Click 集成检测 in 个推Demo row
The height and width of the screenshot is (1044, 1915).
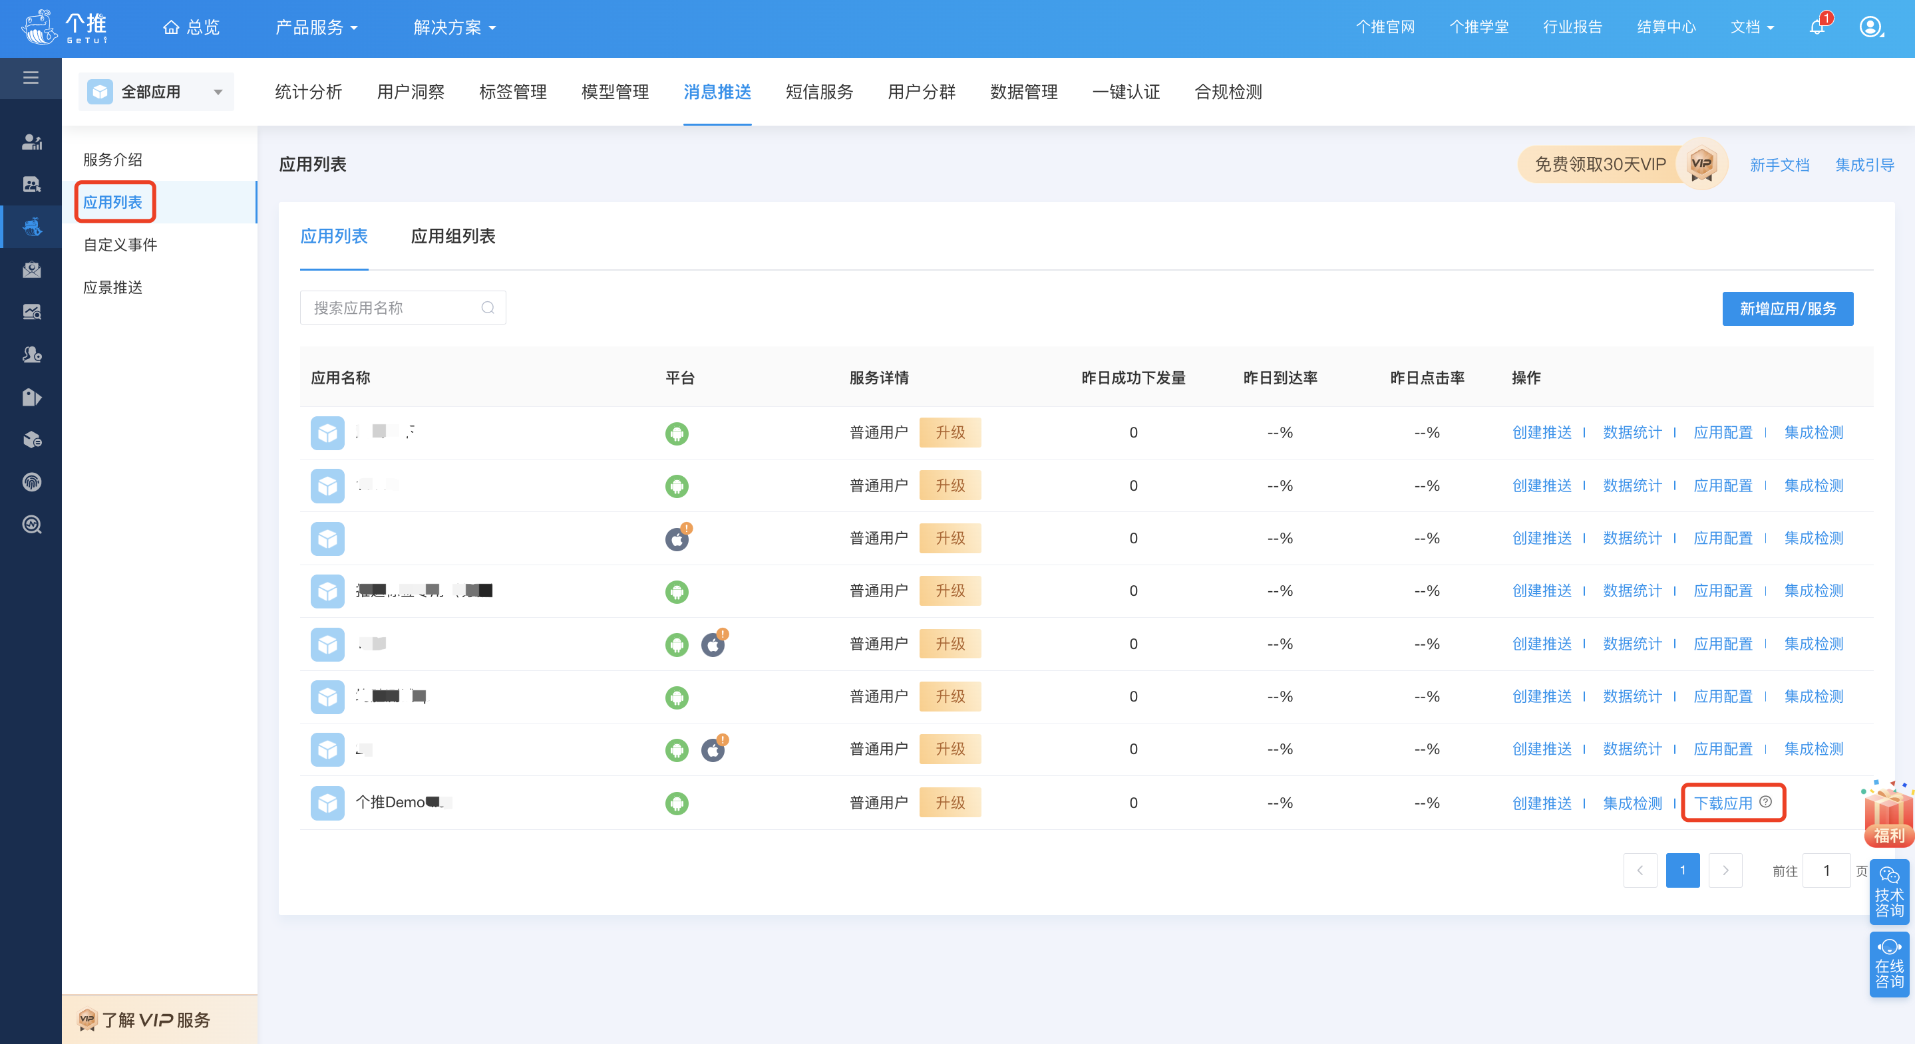point(1632,803)
